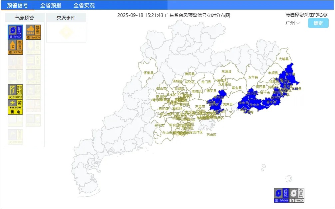Click the 开平市 map label
The image size is (335, 209).
(160, 125)
